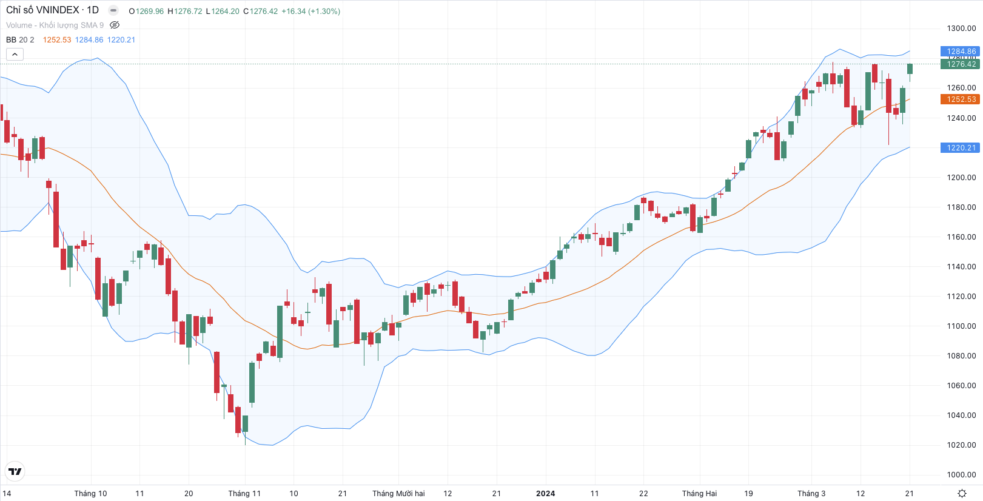Click the change +16.34 (+1.30%) text
Image resolution: width=983 pixels, height=501 pixels.
point(310,11)
